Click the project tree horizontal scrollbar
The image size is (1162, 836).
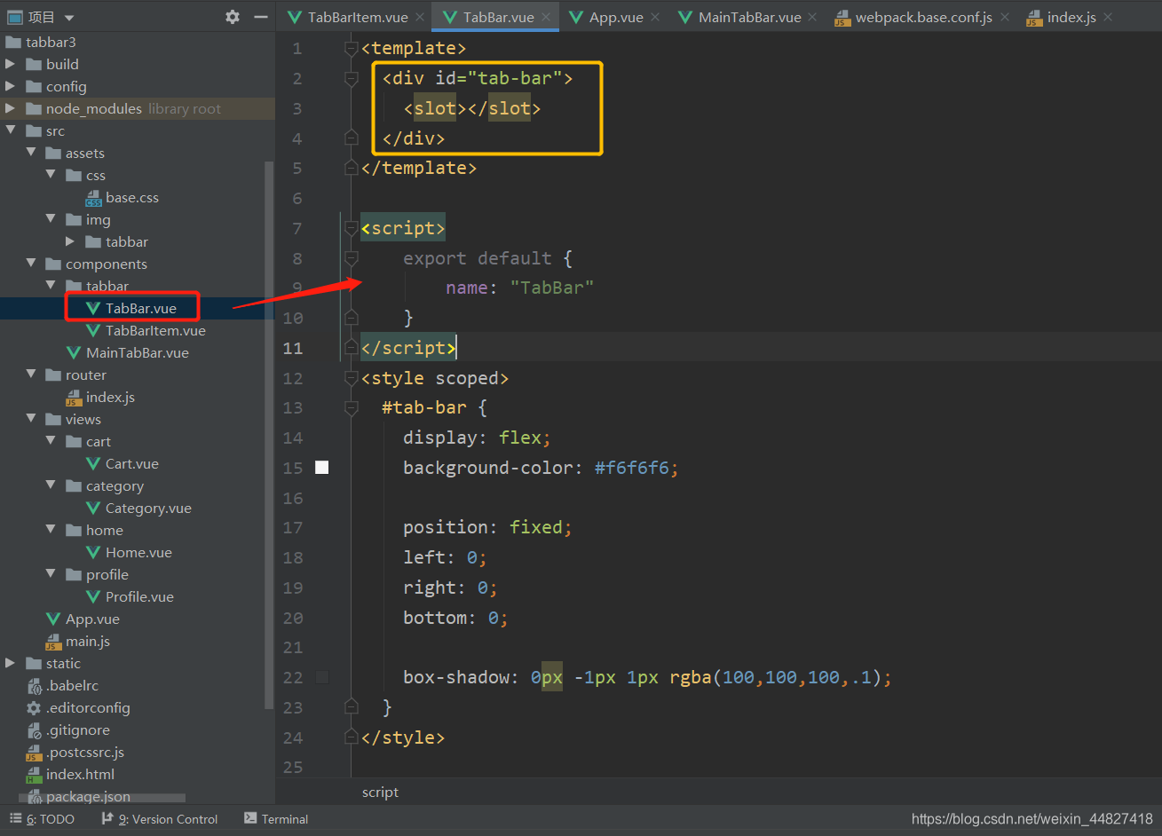tap(102, 799)
